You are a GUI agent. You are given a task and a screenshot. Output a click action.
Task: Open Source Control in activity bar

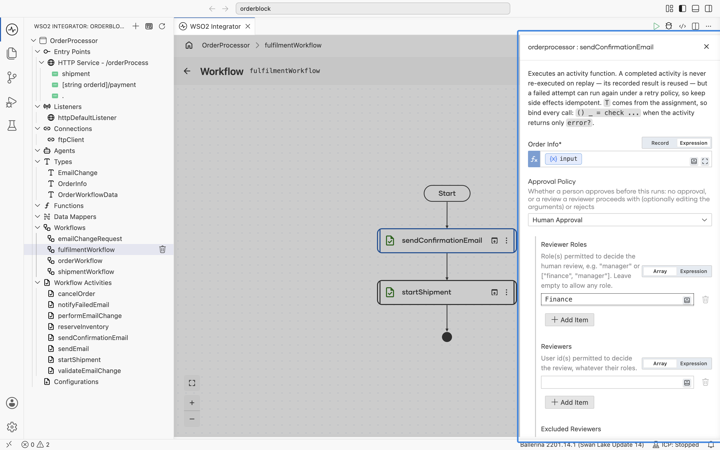point(12,77)
